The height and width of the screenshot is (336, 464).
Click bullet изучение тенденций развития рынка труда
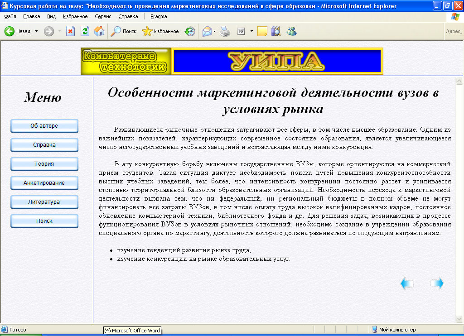point(184,250)
